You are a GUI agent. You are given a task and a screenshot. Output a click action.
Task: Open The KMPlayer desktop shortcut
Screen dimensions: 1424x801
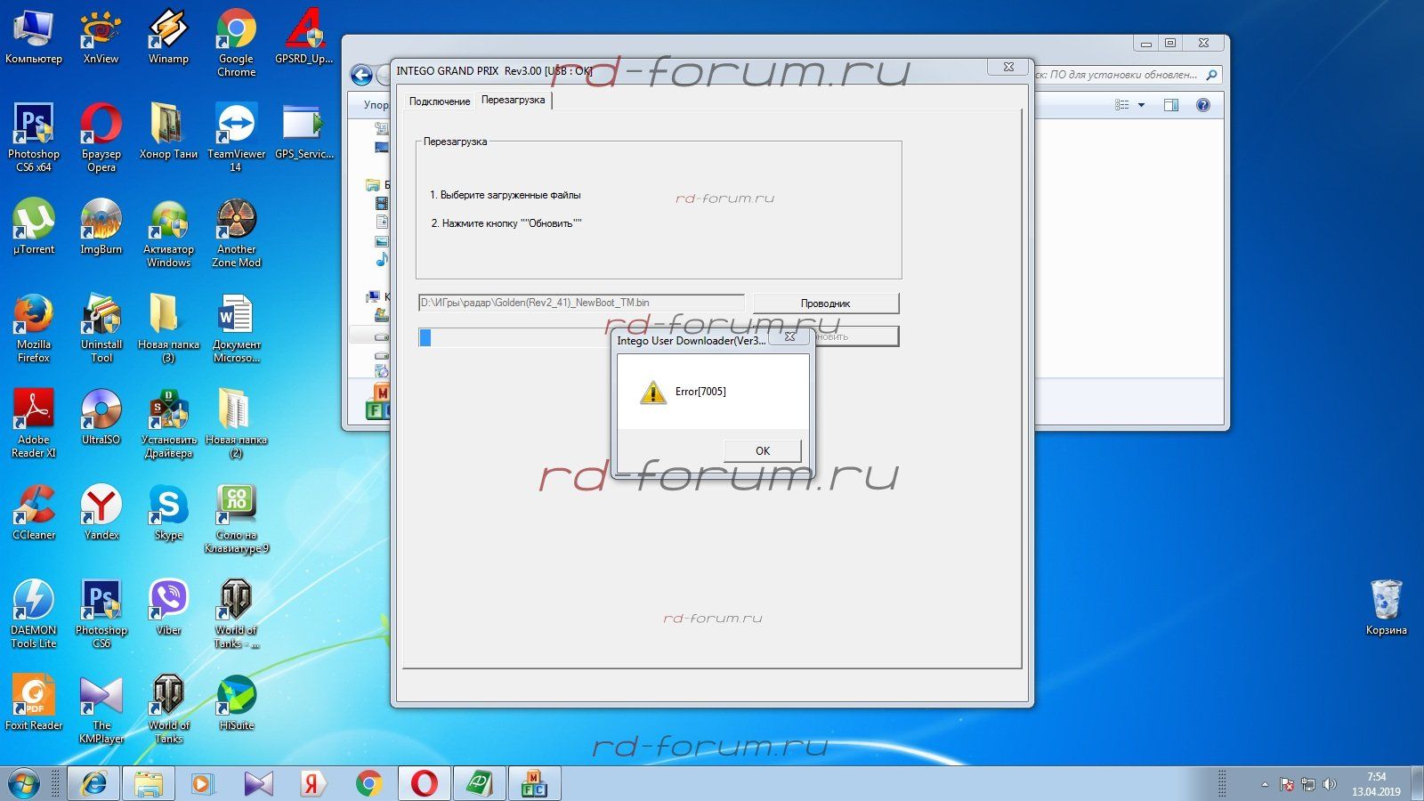pyautogui.click(x=101, y=709)
